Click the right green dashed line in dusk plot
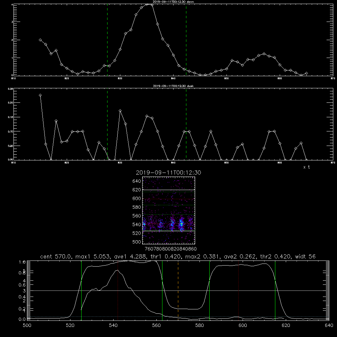 click(186, 124)
